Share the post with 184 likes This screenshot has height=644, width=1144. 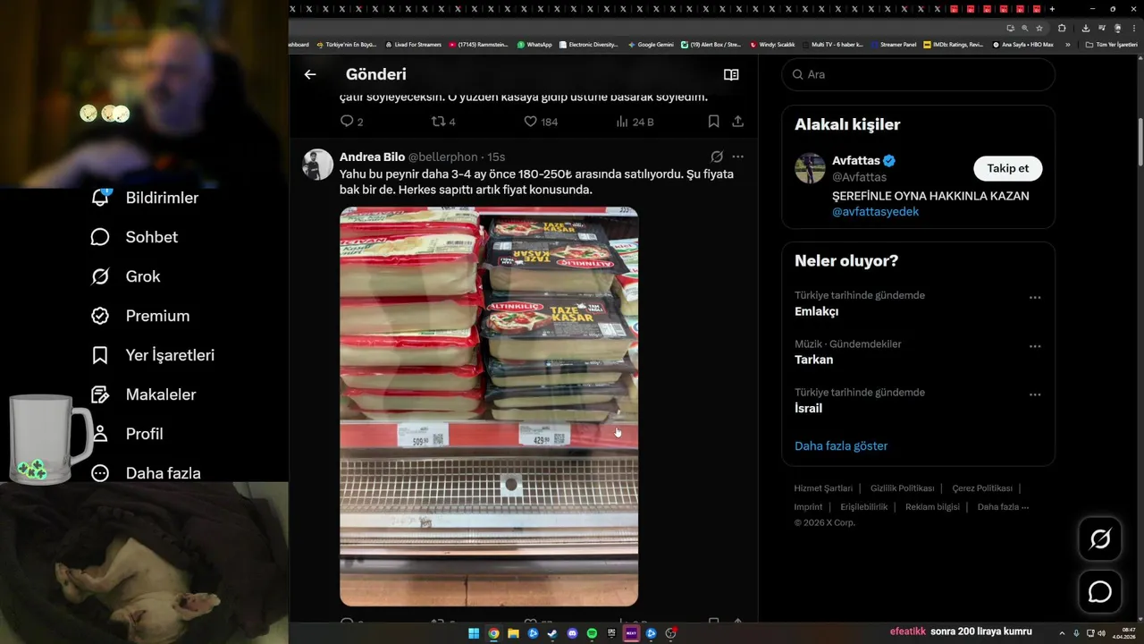pos(738,122)
